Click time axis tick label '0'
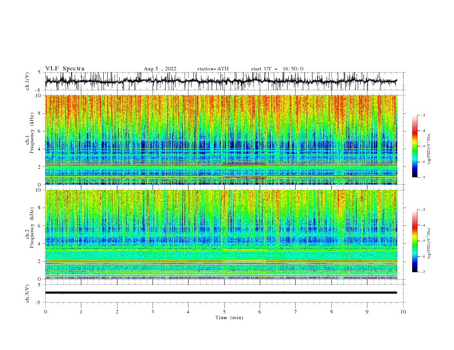The width and height of the screenshot is (454, 350). (45, 312)
